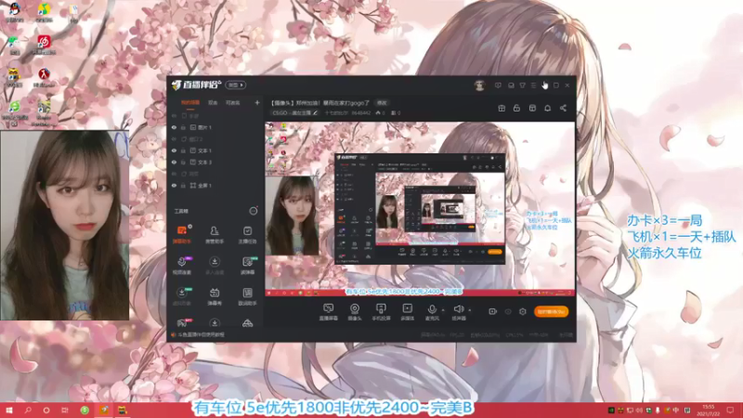Add 直播屏幕 screen capture source
The image size is (743, 418).
click(x=328, y=312)
